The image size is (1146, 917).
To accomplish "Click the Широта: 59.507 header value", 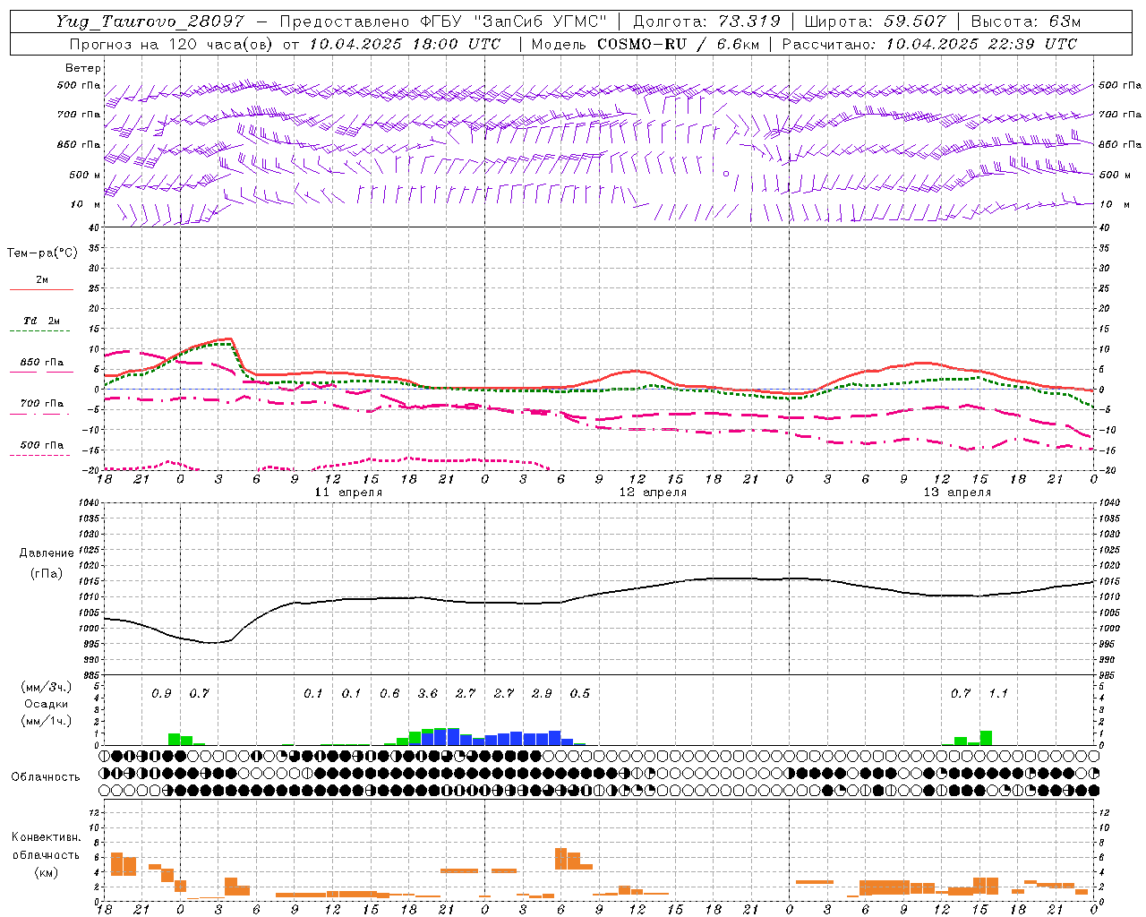I will (x=875, y=21).
